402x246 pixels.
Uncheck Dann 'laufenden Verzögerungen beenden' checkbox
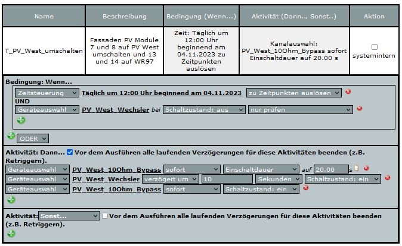tap(70, 152)
